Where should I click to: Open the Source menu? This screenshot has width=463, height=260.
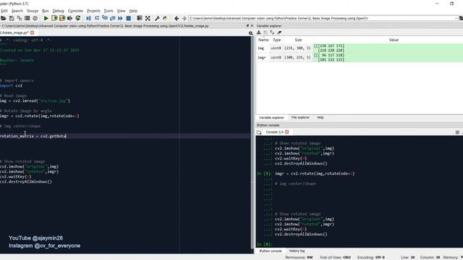tap(33, 11)
